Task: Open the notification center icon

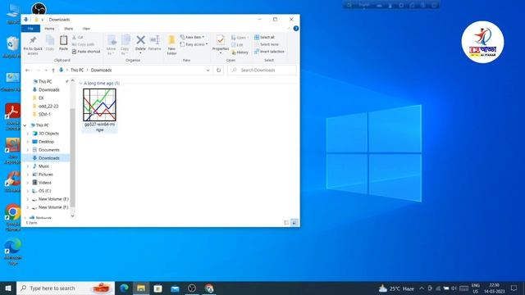Action: coord(514,288)
